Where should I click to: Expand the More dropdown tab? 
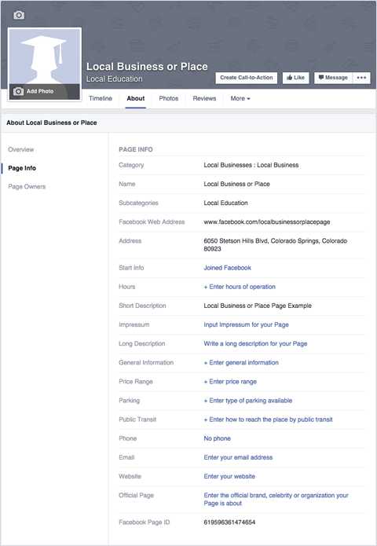click(240, 98)
